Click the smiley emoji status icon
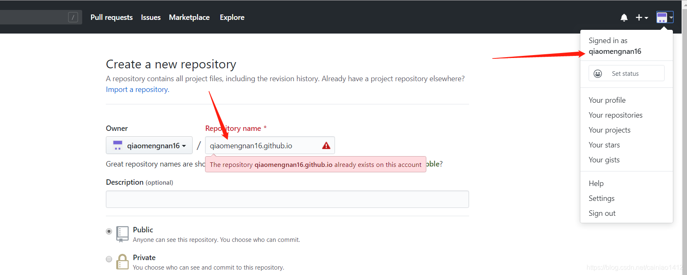 click(598, 74)
